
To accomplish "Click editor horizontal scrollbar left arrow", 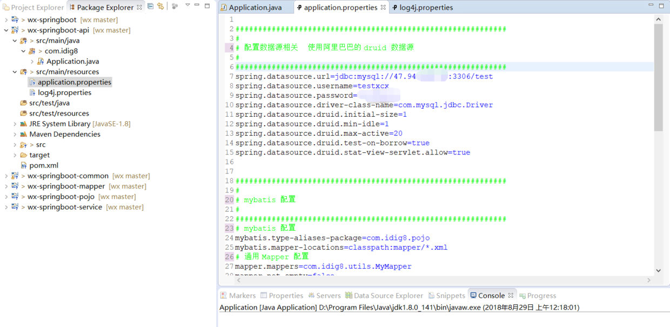I will point(239,280).
